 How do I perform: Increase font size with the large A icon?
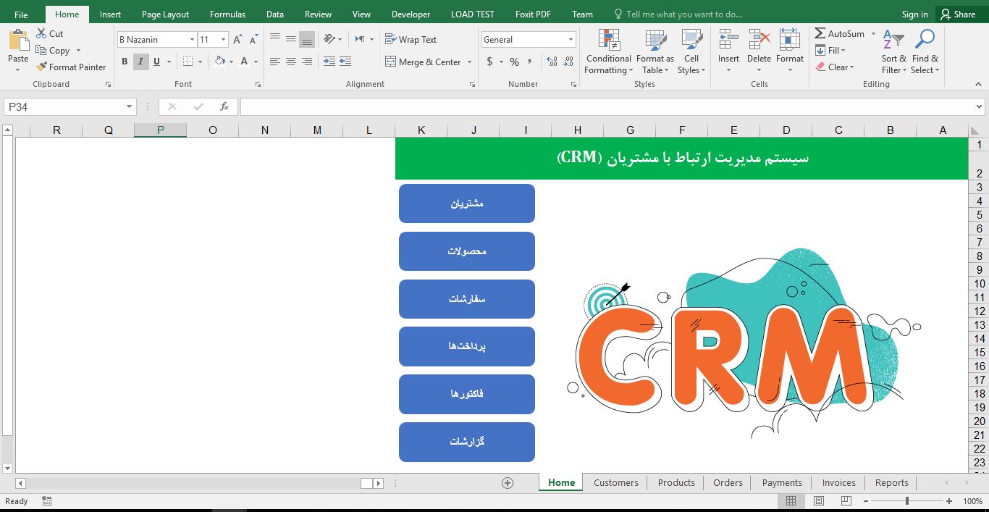click(237, 40)
